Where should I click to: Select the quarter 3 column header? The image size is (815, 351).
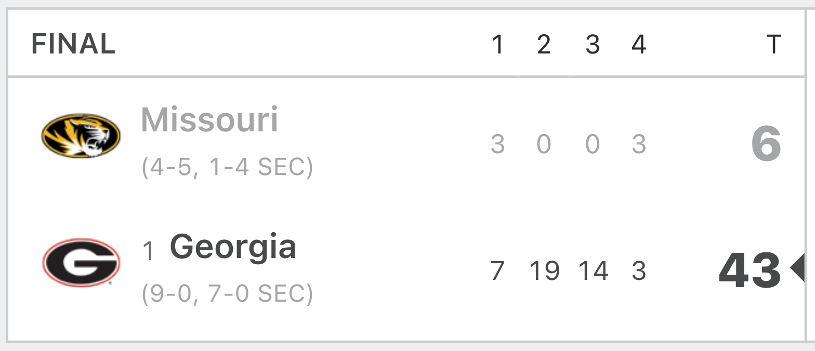pyautogui.click(x=593, y=45)
